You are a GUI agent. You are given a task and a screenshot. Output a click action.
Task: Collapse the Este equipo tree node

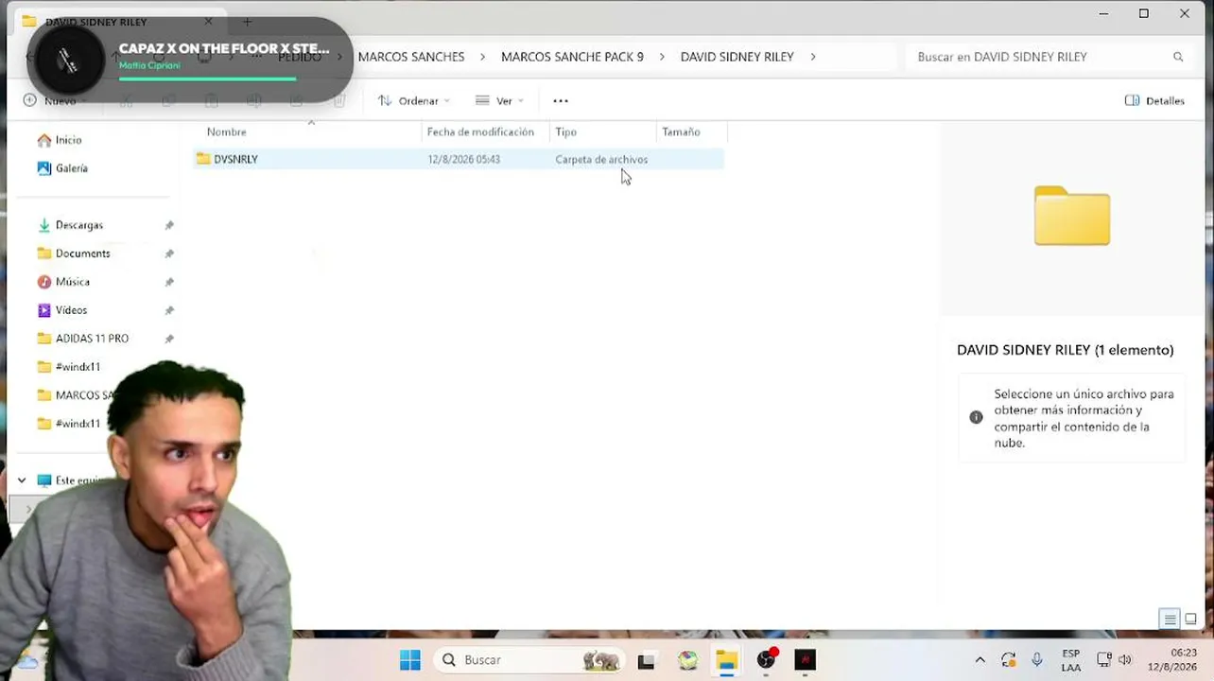22,480
